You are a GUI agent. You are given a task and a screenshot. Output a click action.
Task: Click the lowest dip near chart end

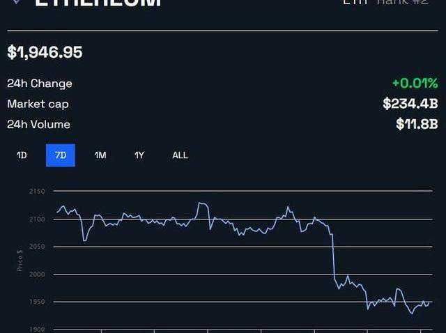(412, 313)
